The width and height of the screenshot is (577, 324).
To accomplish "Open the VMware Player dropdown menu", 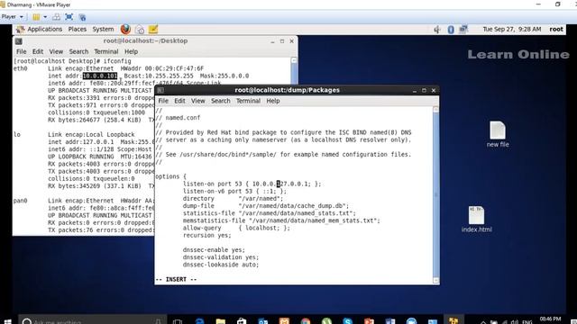I will (x=12, y=17).
